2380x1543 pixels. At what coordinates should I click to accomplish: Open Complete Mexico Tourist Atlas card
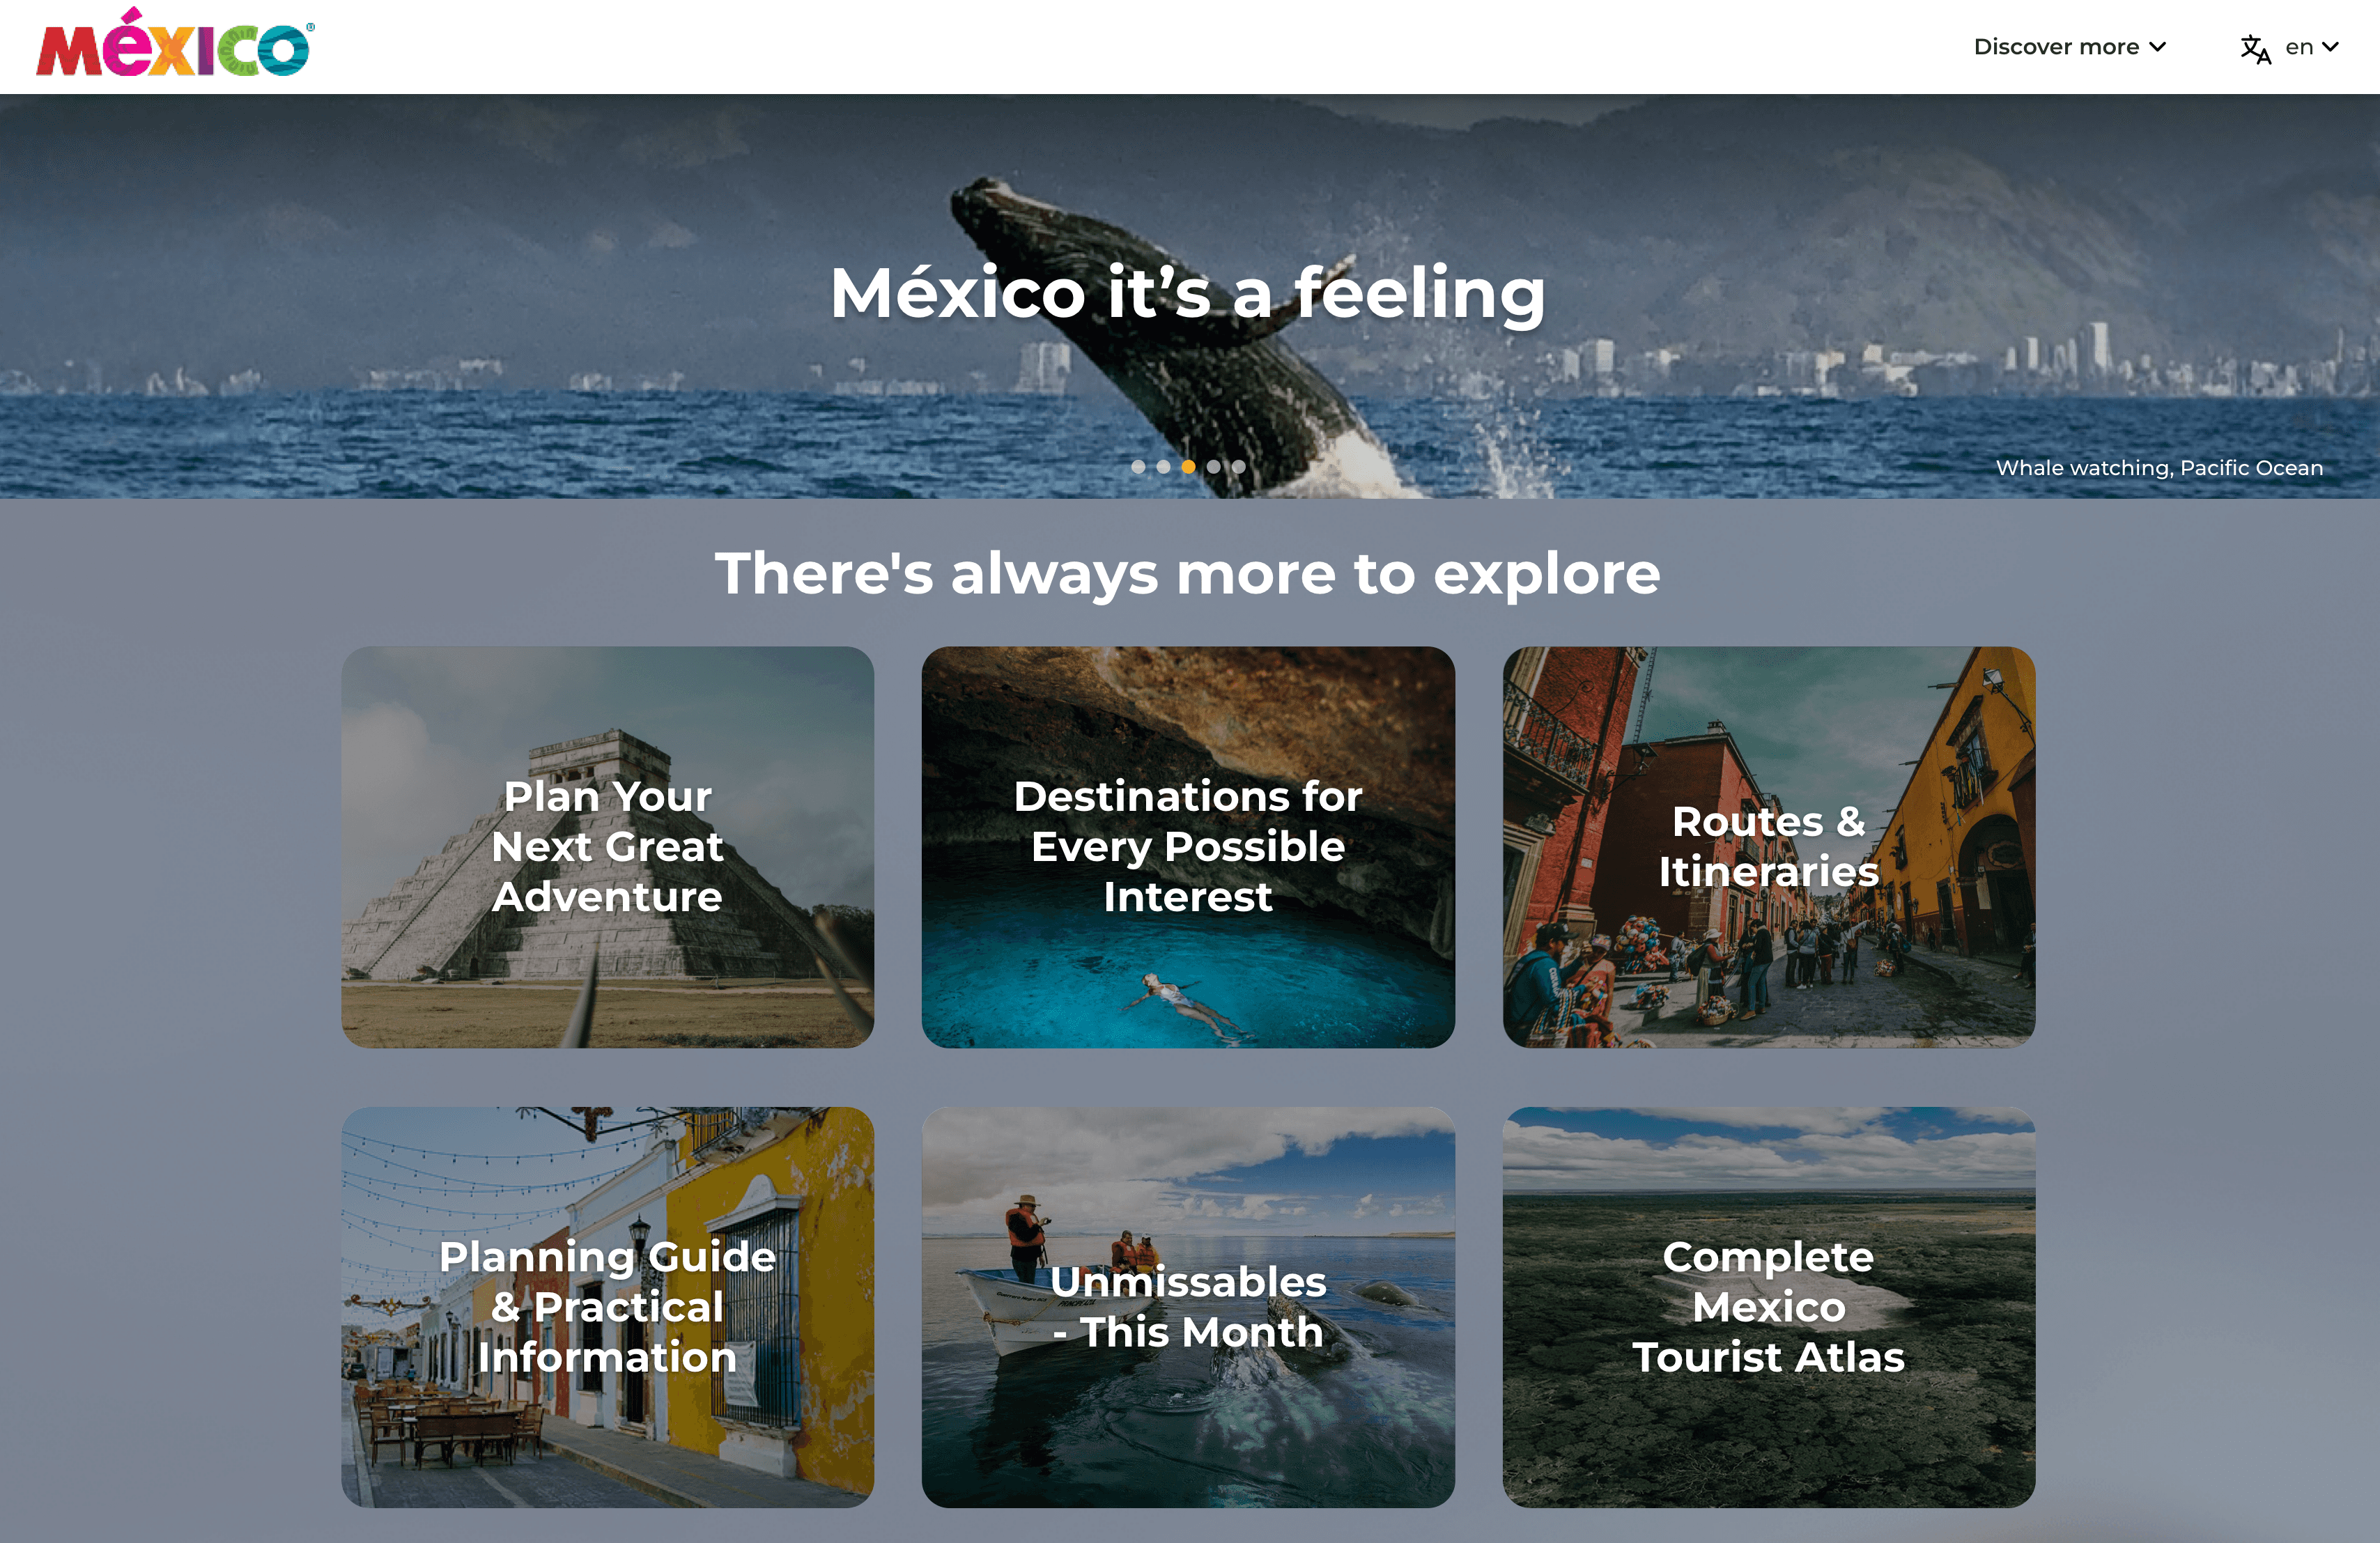(x=1768, y=1306)
